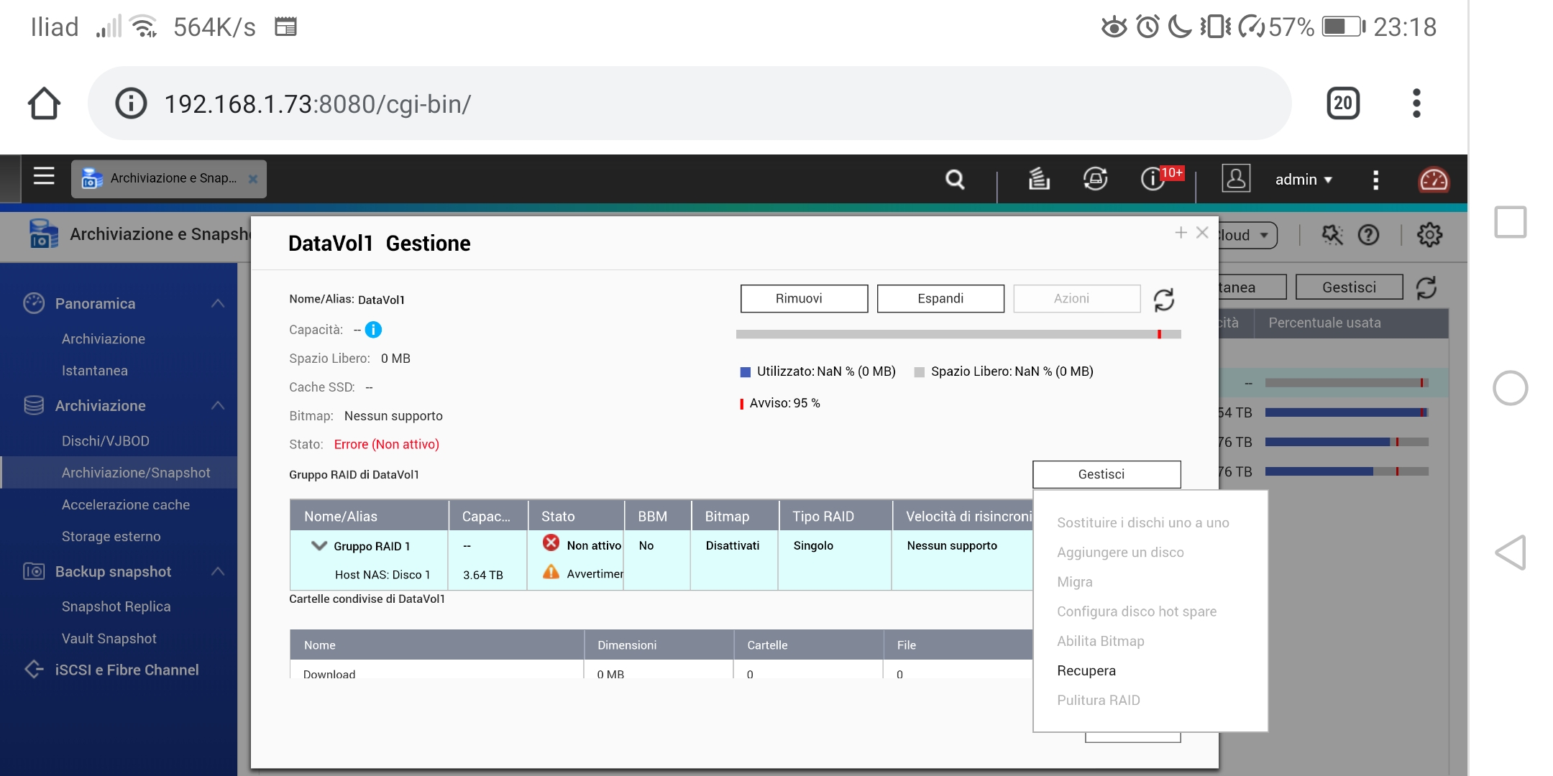Open external devices icon in top bar
Viewport: 1553px width, 776px height.
click(x=1095, y=179)
